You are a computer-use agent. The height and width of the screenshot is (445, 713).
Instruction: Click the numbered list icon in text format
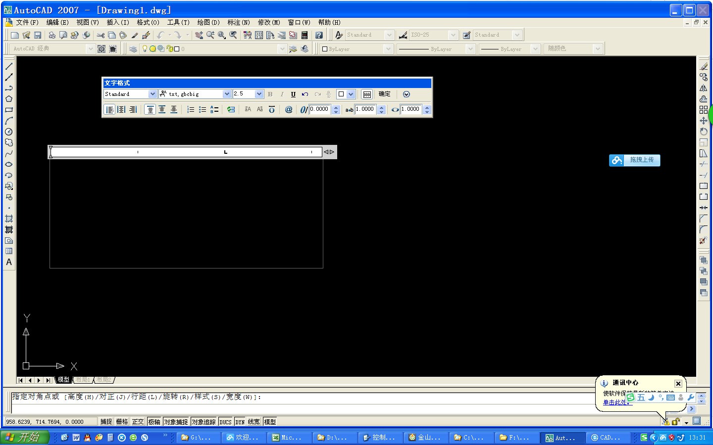191,110
